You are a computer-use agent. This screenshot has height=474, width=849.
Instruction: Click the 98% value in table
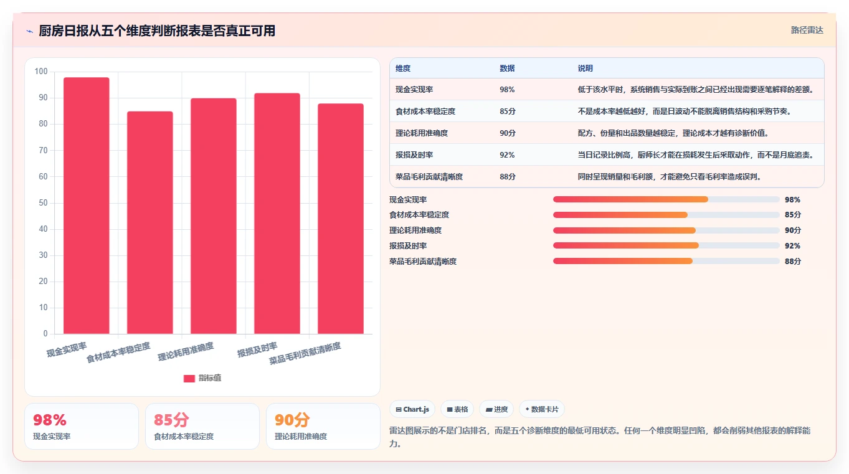[507, 90]
